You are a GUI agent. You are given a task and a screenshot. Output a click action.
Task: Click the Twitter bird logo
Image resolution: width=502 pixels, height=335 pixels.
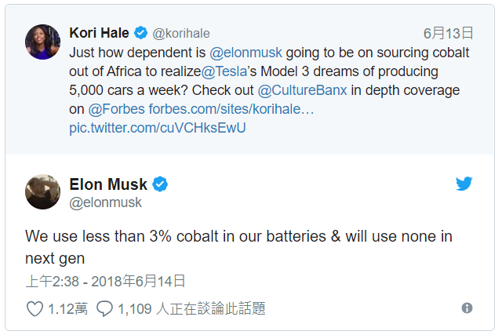[464, 185]
